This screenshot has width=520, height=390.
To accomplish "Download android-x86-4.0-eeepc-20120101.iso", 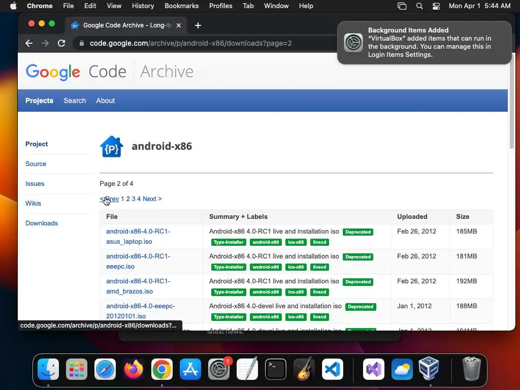I will click(x=141, y=311).
